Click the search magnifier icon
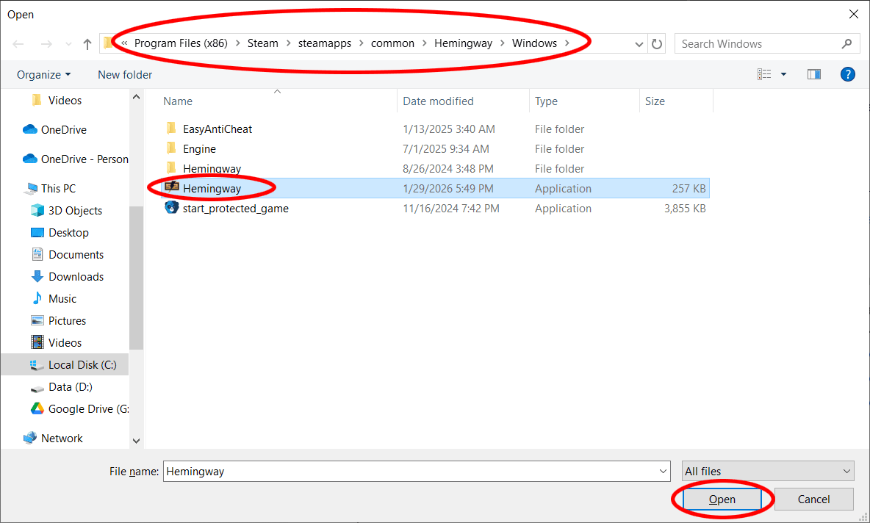The height and width of the screenshot is (523, 870). point(846,44)
